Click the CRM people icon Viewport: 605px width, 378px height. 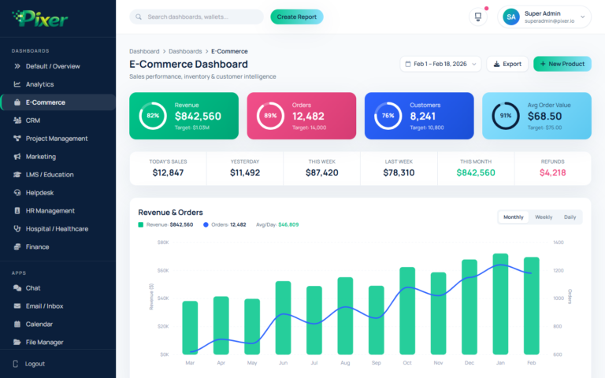(17, 120)
